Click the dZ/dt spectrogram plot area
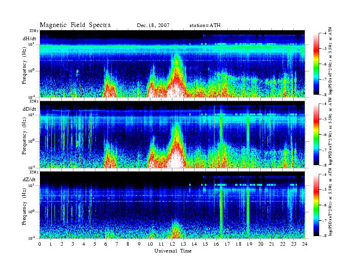Image resolution: width=363 pixels, height=280 pixels. click(x=172, y=205)
